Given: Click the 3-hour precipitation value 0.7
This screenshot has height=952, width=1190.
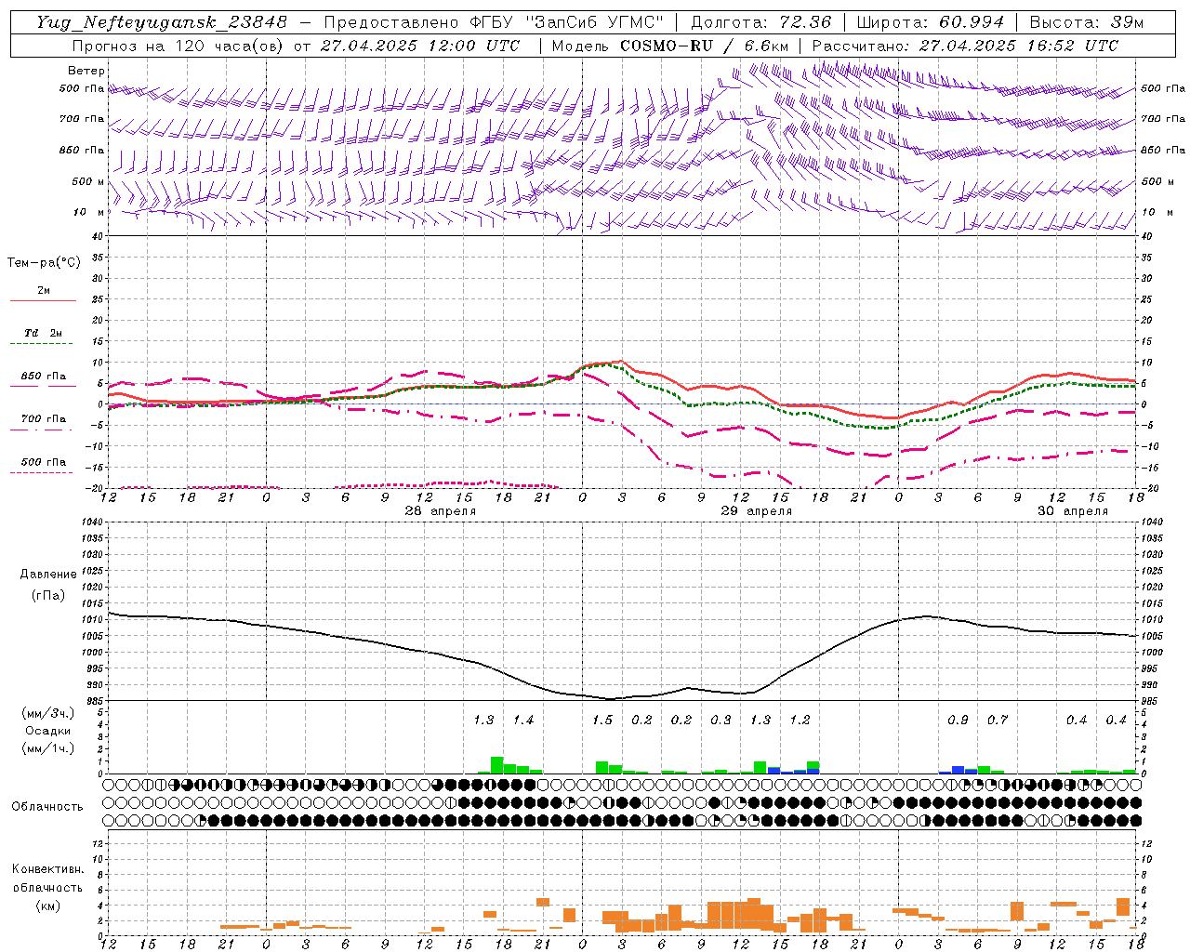Looking at the screenshot, I should click(998, 721).
